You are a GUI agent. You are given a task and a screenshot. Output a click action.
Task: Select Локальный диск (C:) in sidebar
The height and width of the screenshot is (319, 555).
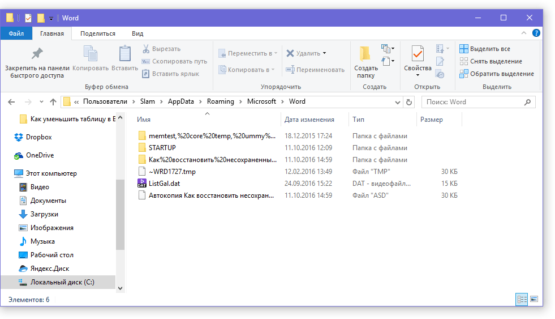click(58, 282)
